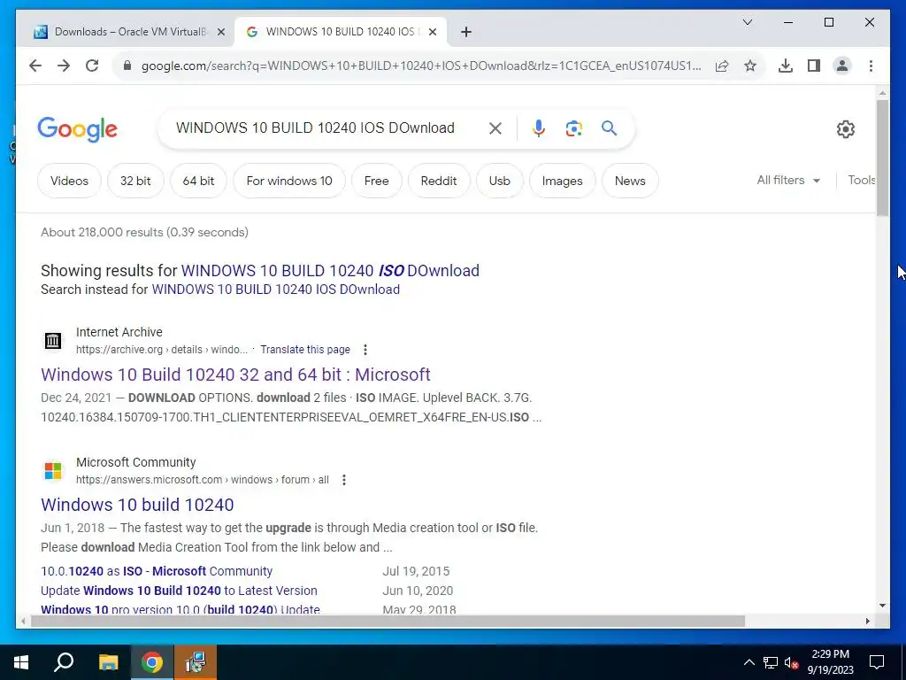Click the Microsoft Community favicon
This screenshot has height=680, width=906.
point(52,471)
